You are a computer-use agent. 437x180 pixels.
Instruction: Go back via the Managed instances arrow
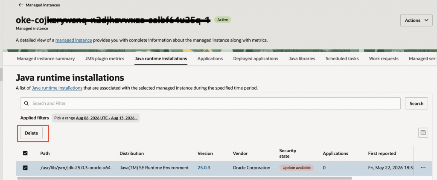point(20,5)
